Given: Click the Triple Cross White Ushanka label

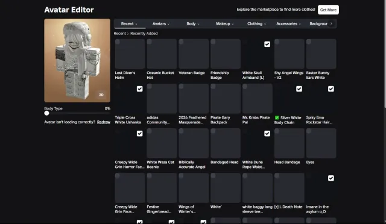Looking at the screenshot, I should pos(128,120).
